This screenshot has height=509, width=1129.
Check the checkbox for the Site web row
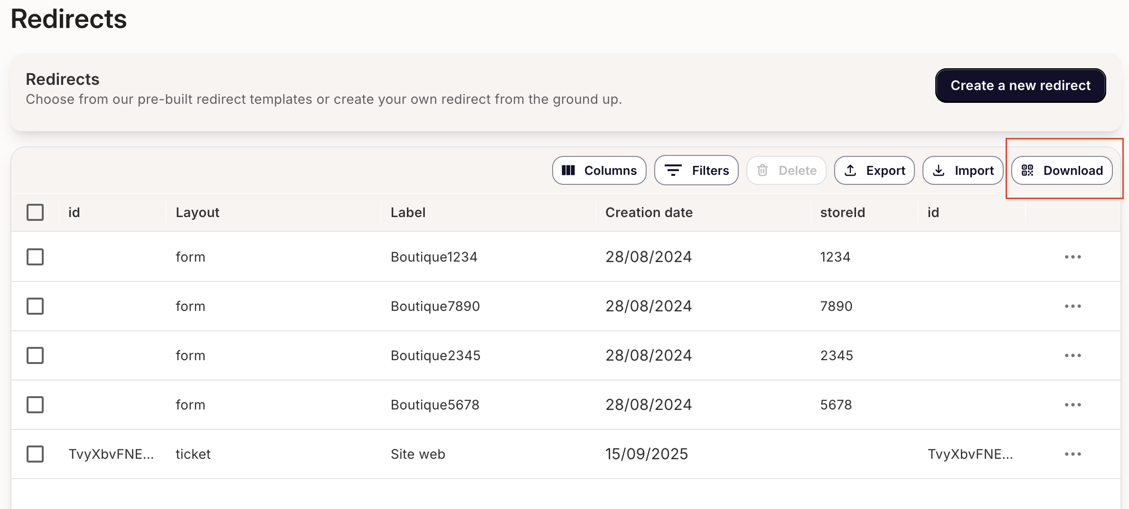(x=35, y=454)
